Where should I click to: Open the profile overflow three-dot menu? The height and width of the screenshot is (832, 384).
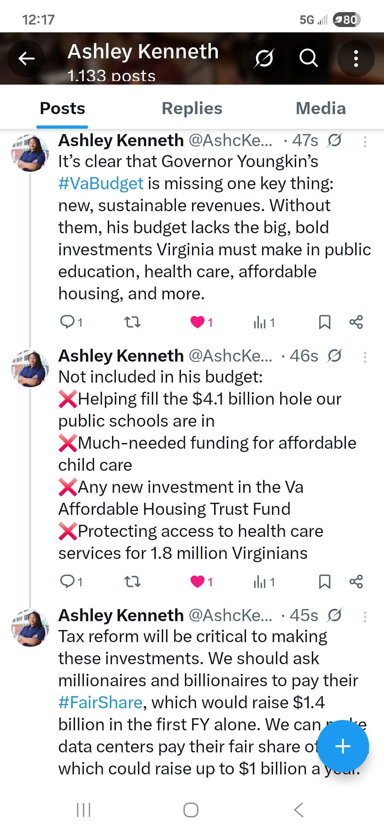(356, 59)
